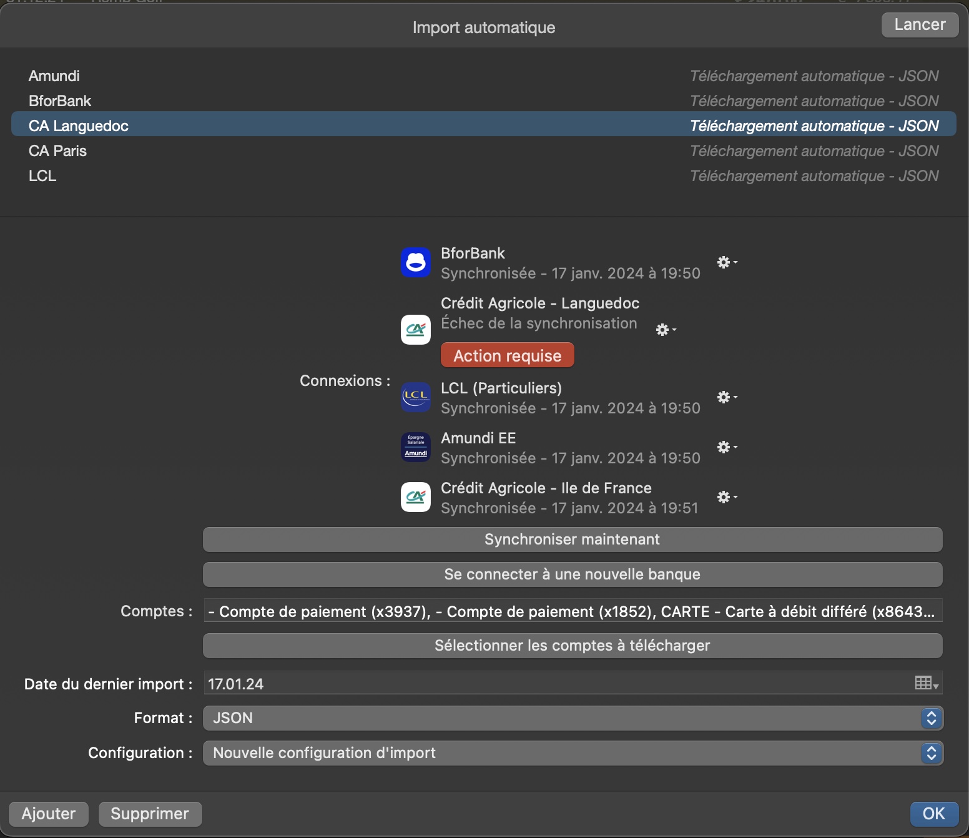Click the Crédit Agricole Ile de France logo
The width and height of the screenshot is (969, 838).
[416, 497]
